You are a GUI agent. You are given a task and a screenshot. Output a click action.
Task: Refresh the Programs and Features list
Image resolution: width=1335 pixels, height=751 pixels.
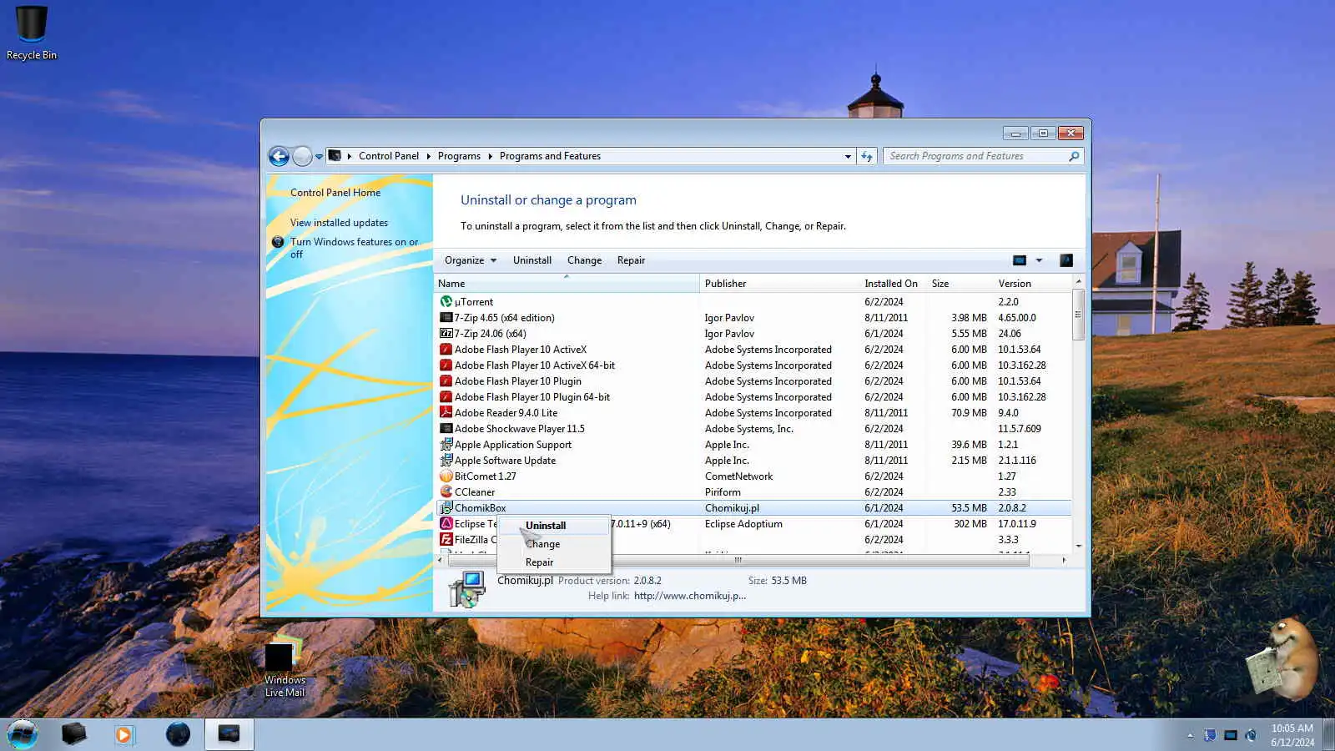coord(867,156)
